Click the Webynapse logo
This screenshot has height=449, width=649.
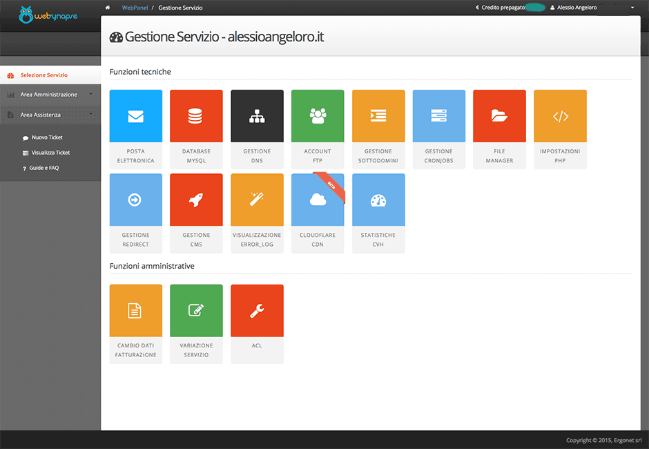(x=48, y=15)
